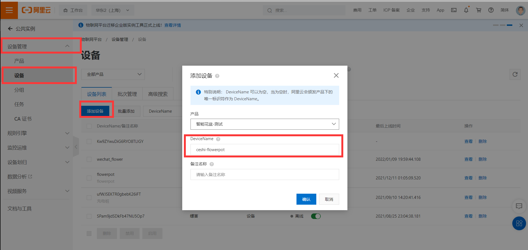Click the 批量添加 button
This screenshot has height=250, width=528.
(126, 111)
